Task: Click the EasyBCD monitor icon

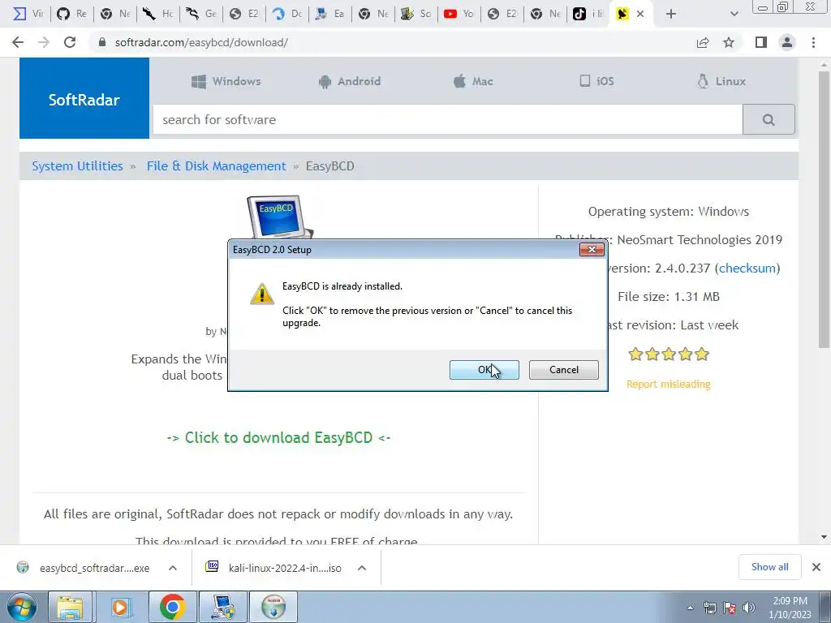Action: click(279, 217)
